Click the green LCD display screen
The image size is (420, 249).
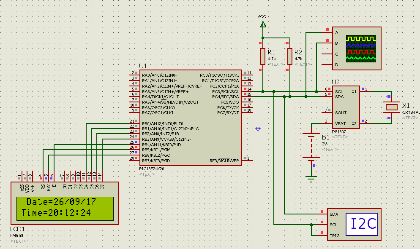pos(65,209)
